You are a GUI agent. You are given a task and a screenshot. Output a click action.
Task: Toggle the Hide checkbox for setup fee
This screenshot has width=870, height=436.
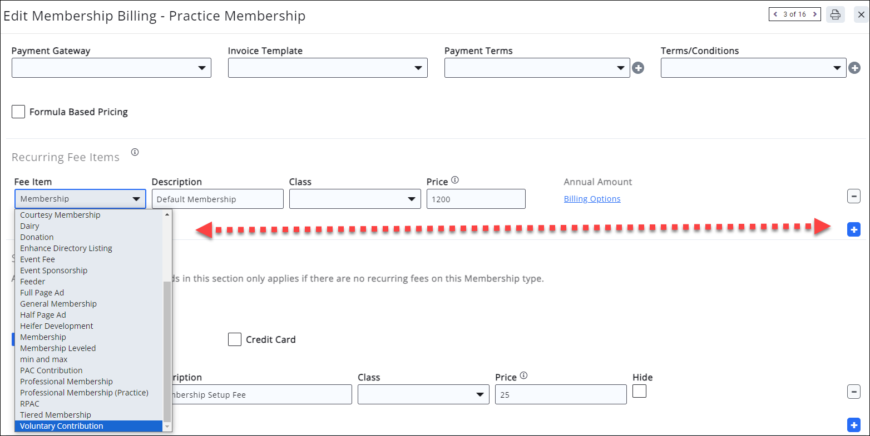coord(639,391)
